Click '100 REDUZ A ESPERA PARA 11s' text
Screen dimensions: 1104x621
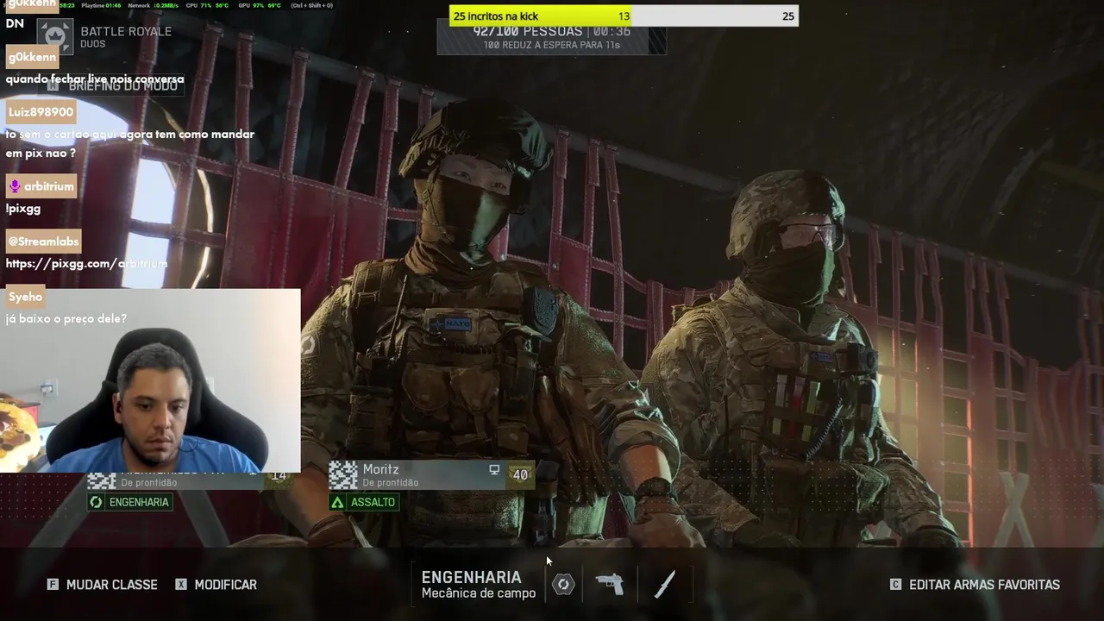(551, 45)
